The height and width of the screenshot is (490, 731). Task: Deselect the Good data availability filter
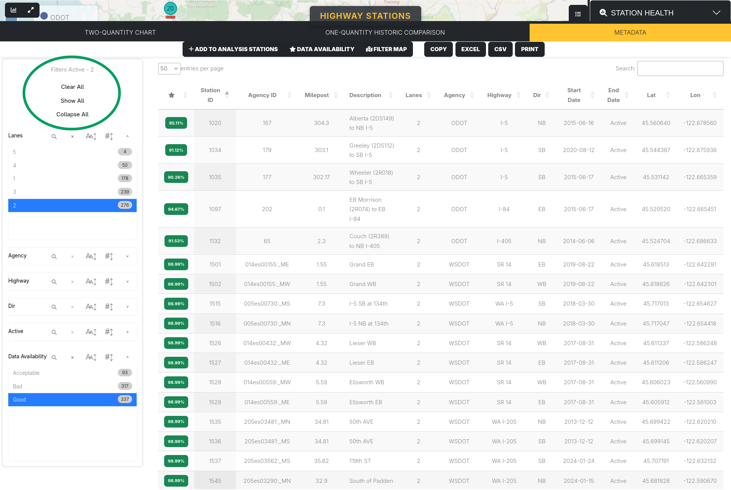[72, 400]
